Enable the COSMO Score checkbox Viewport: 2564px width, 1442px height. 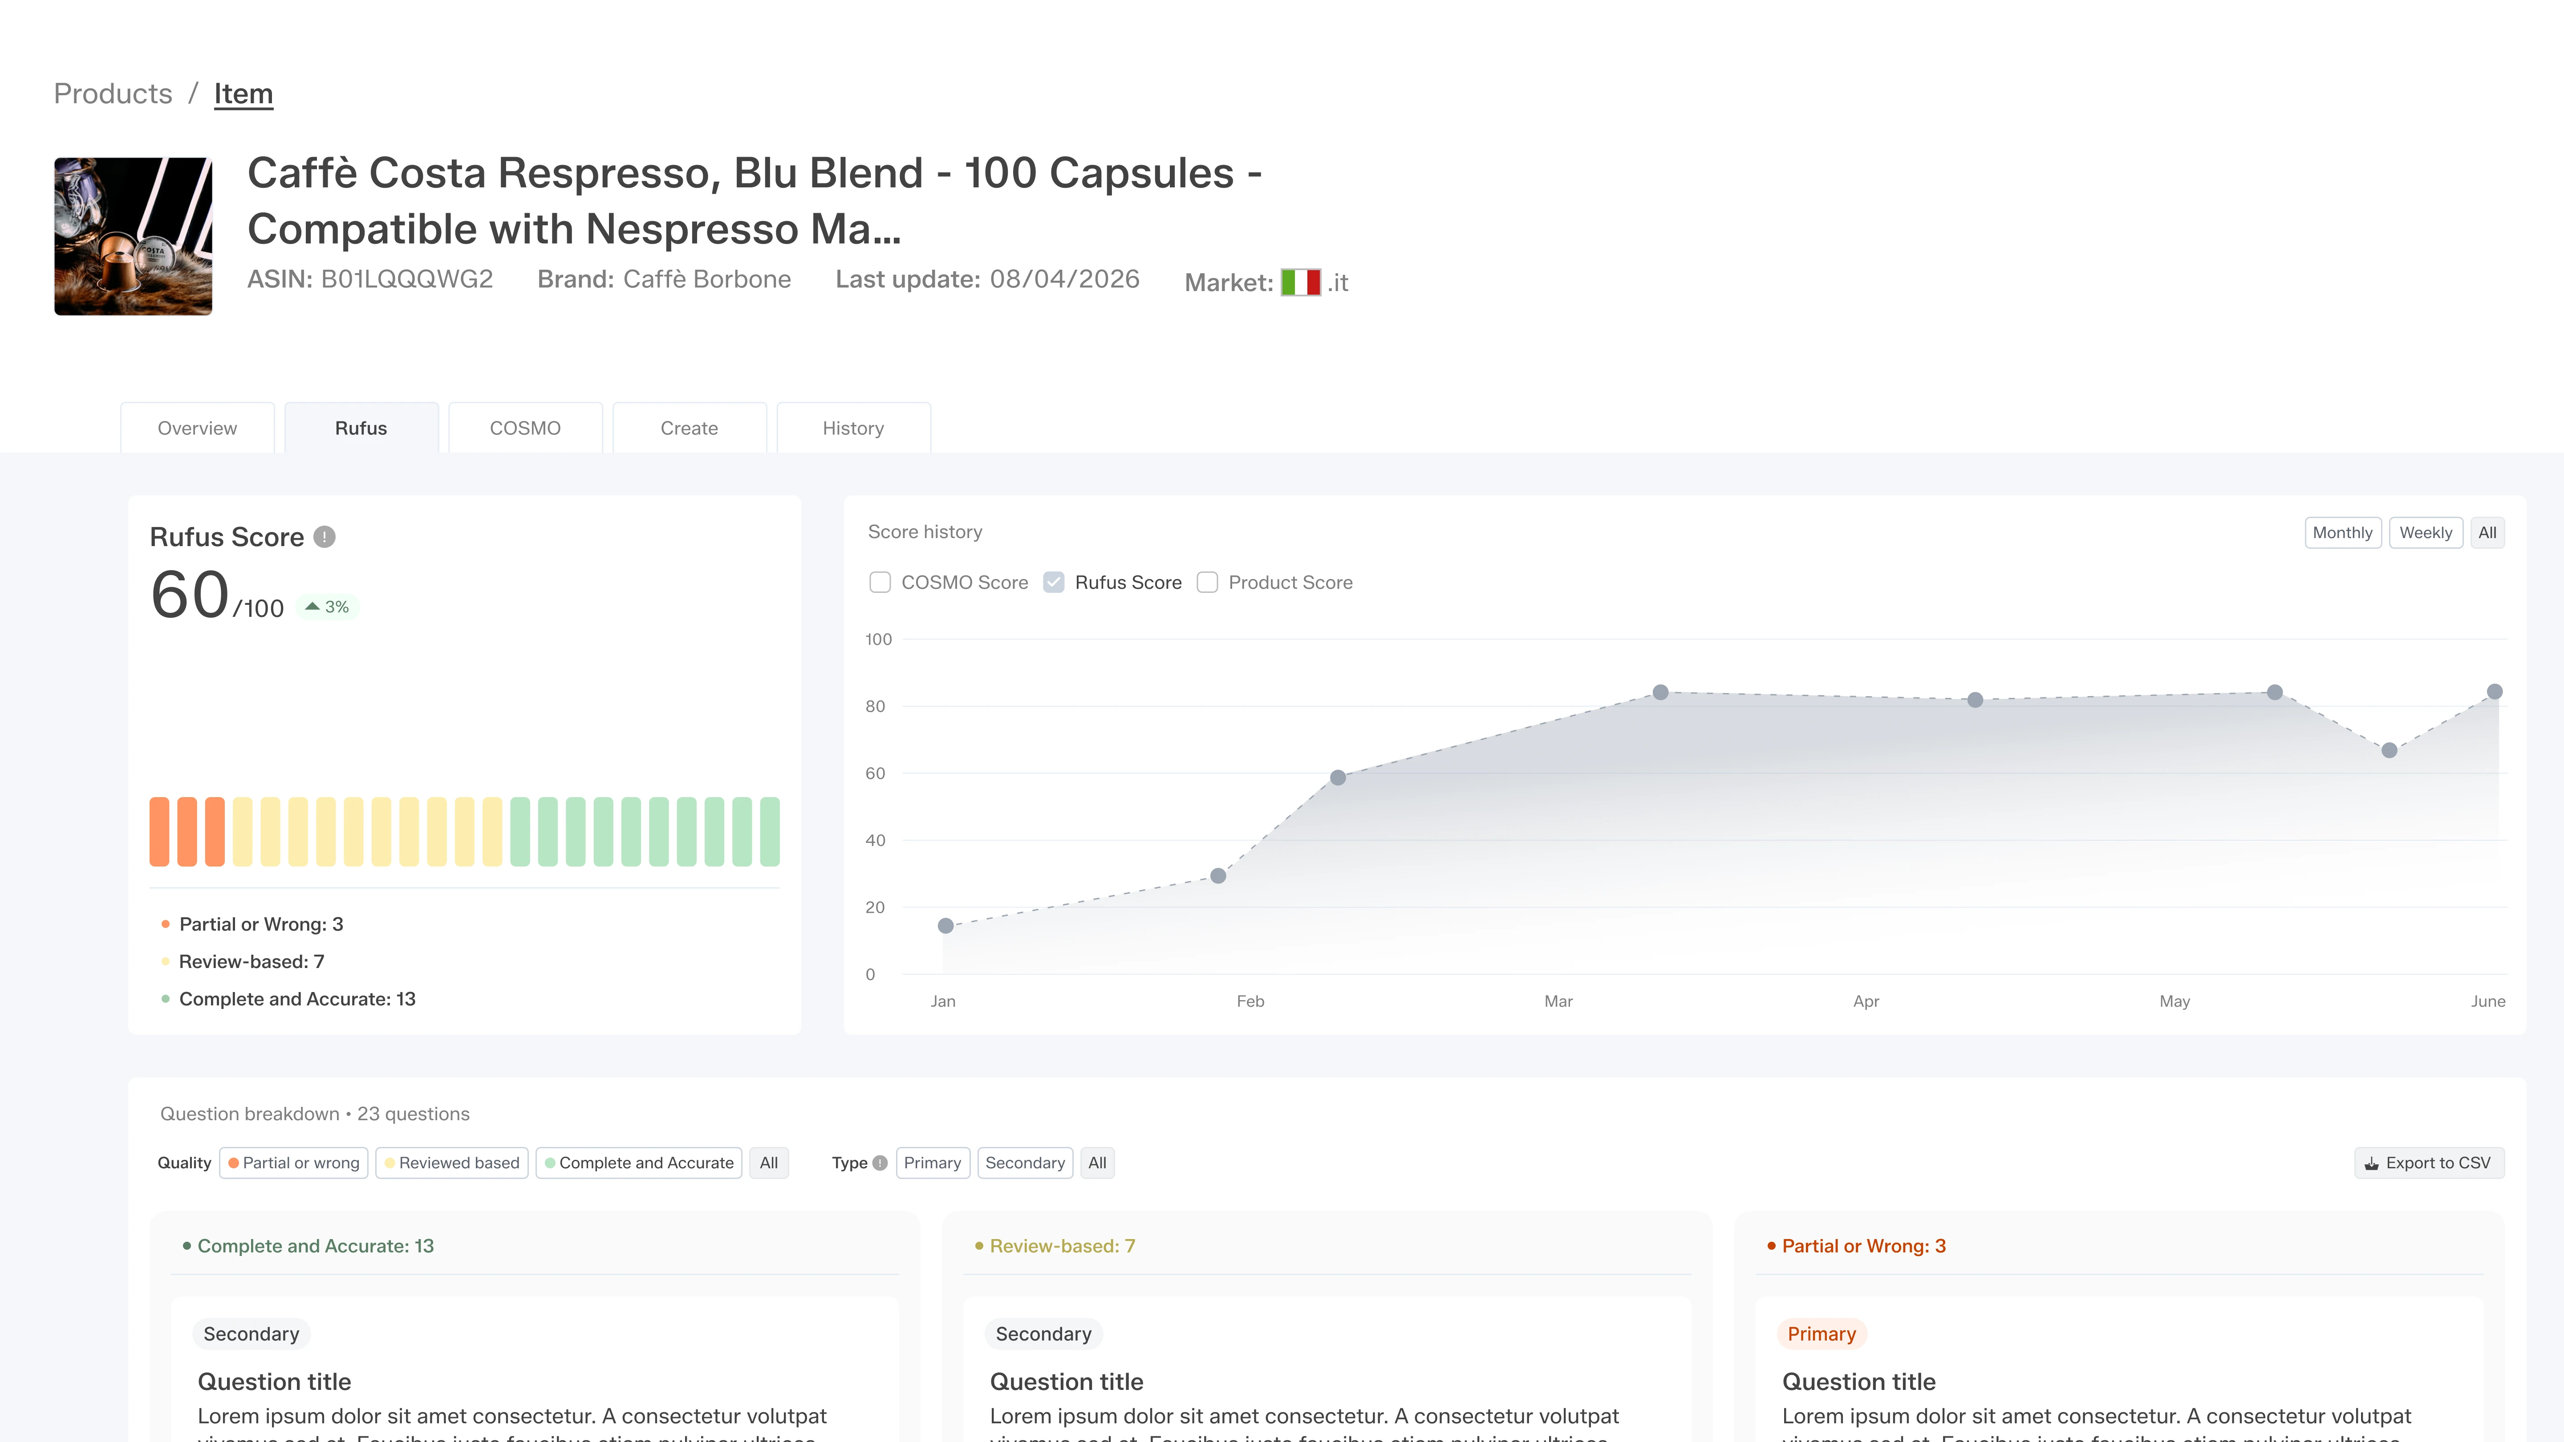pyautogui.click(x=880, y=582)
